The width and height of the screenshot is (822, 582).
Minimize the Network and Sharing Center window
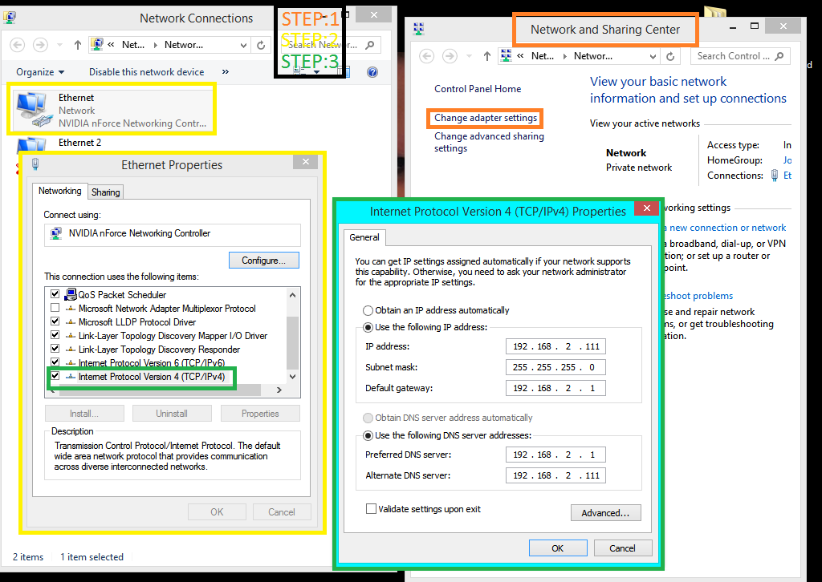(733, 26)
